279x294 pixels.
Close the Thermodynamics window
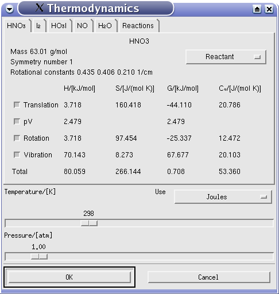coord(269,9)
